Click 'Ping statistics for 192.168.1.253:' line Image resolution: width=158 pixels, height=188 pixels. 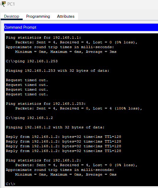click(46, 104)
